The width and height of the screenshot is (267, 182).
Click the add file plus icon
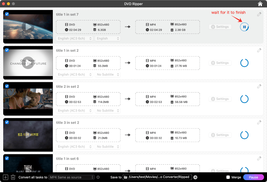click(6, 177)
